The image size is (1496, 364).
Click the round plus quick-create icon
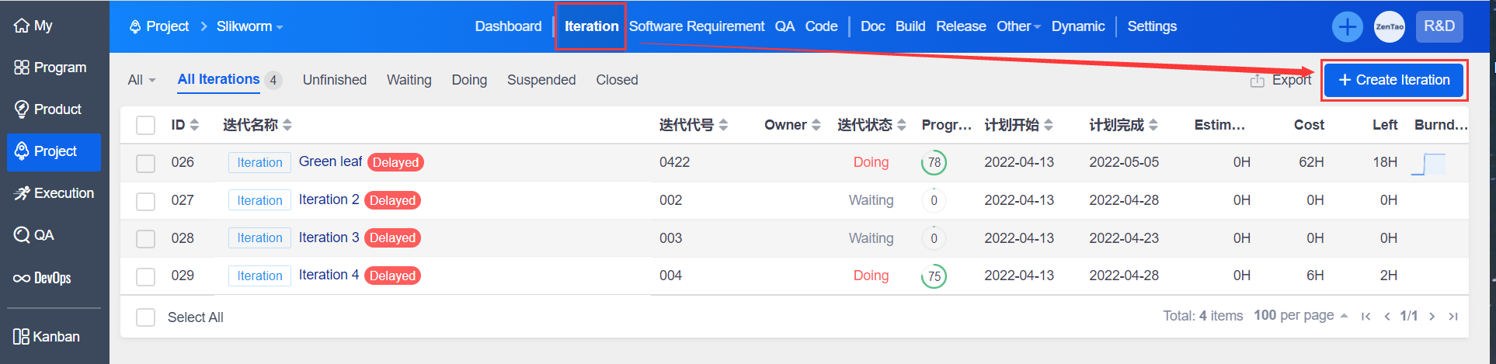pos(1347,27)
